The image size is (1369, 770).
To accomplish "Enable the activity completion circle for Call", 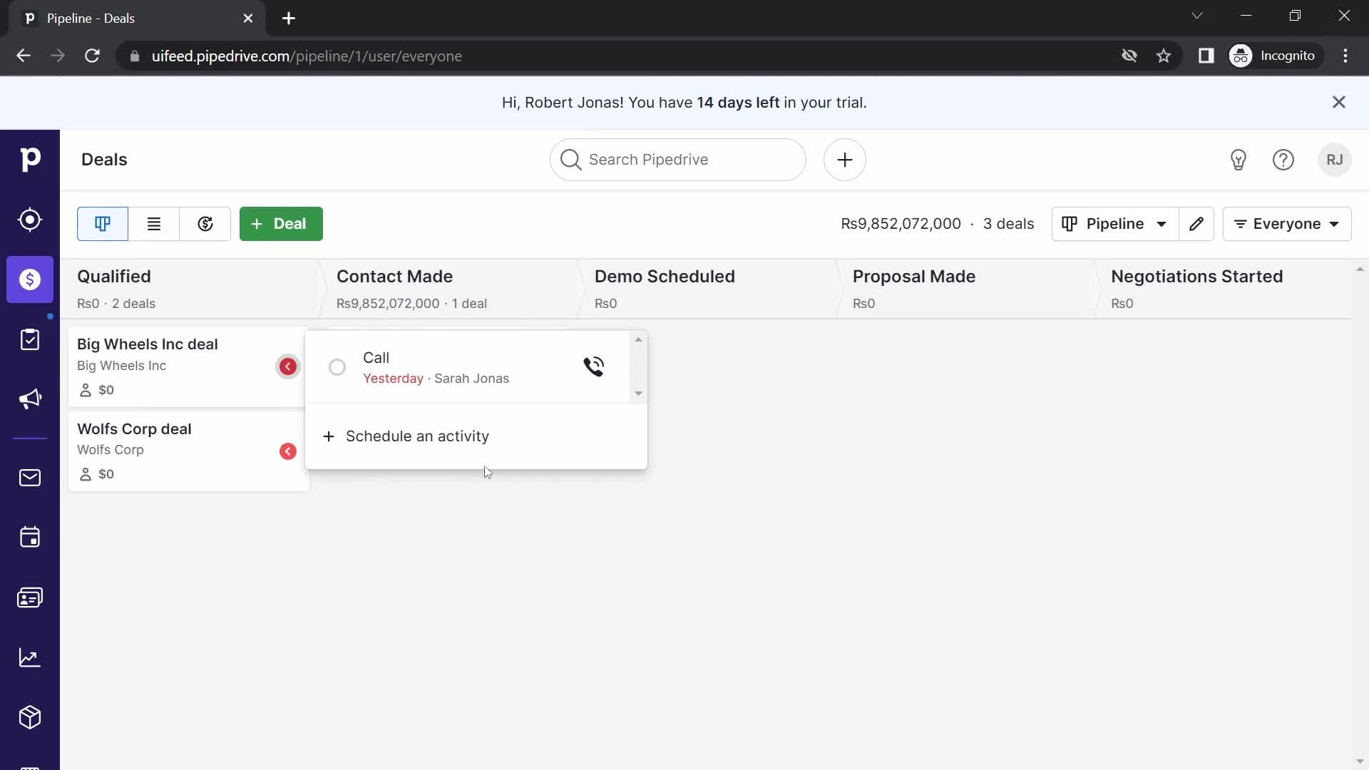I will point(337,366).
